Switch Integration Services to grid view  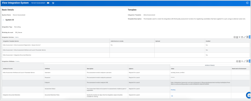tap(250, 37)
